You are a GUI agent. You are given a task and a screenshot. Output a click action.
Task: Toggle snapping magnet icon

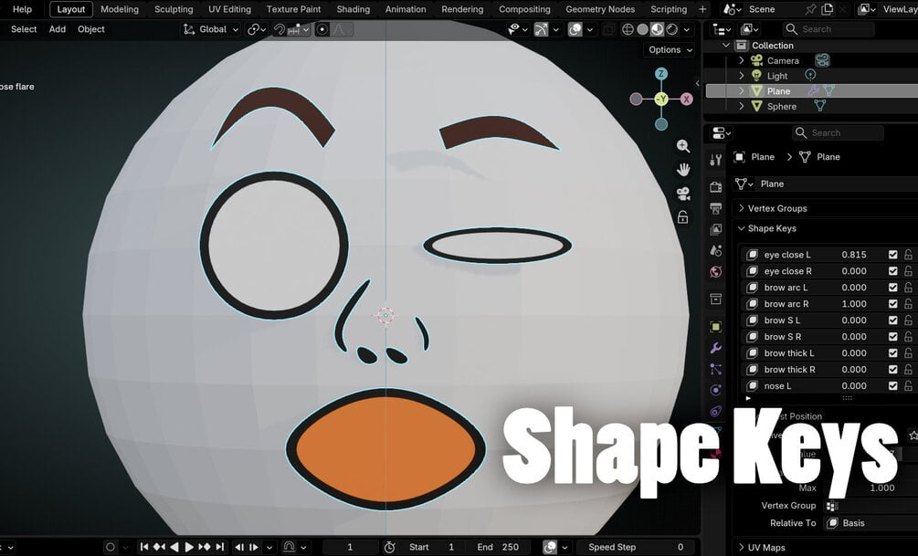(x=280, y=29)
